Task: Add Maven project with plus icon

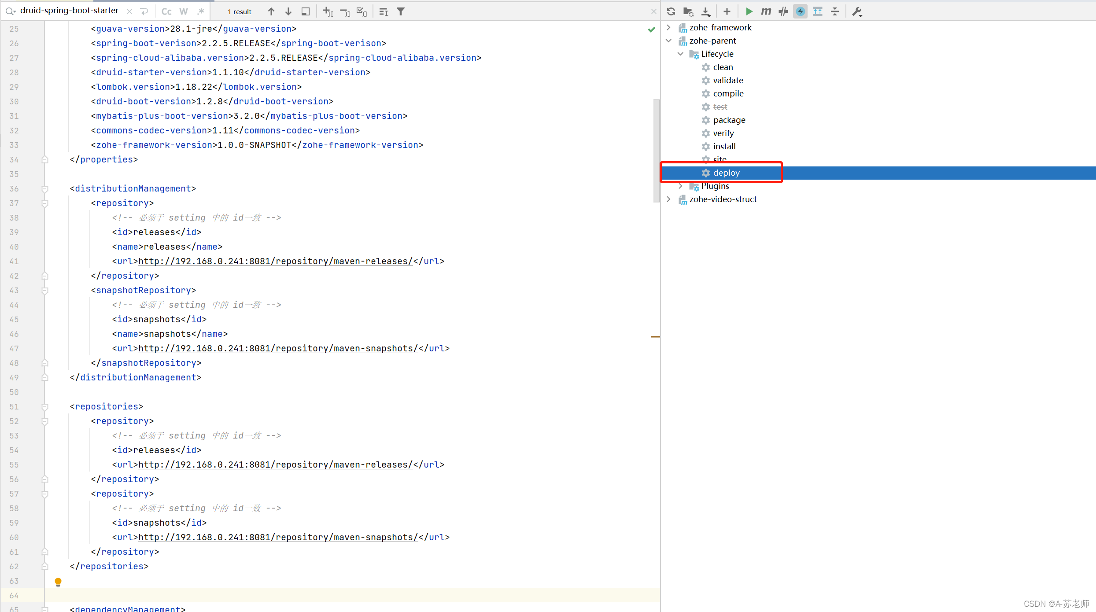Action: 727,11
